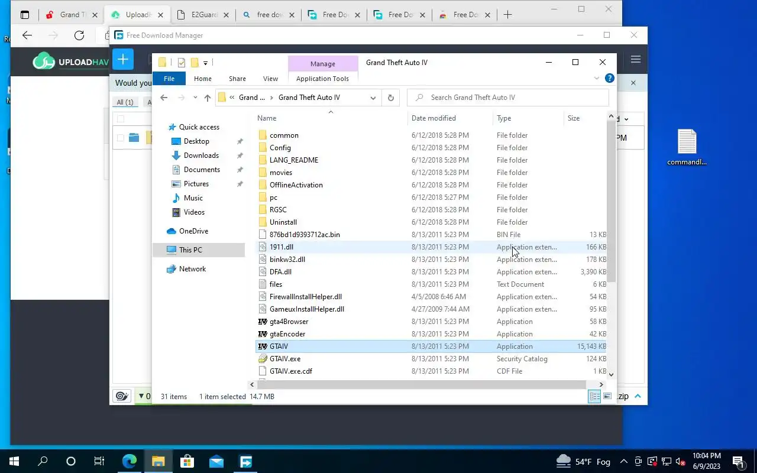Screen dimensions: 757x473
Task: Select Network in navigation pane
Action: pyautogui.click(x=192, y=269)
